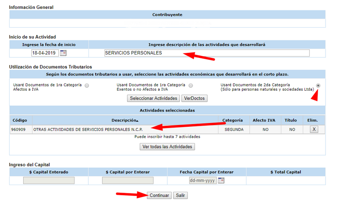The height and width of the screenshot is (201, 337).
Task: Select 1ra Categoría Afectos a IVA option
Action: 87,85
